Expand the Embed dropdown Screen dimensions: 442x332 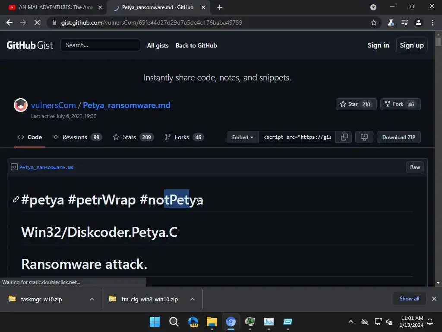(x=243, y=137)
